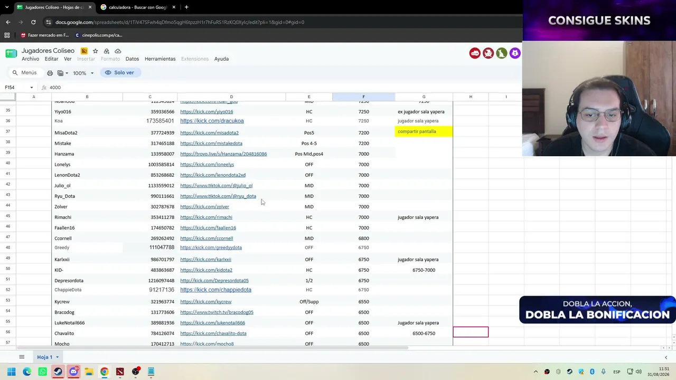Click the formula bar showing 4000
The width and height of the screenshot is (676, 380).
pyautogui.click(x=283, y=88)
